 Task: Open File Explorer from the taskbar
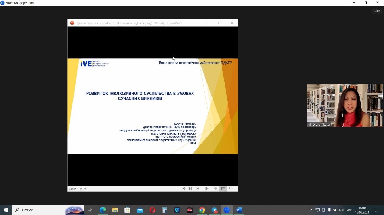(x=115, y=210)
